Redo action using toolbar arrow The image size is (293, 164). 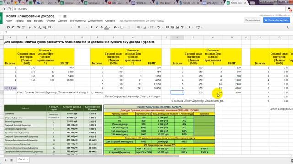pos(18,27)
